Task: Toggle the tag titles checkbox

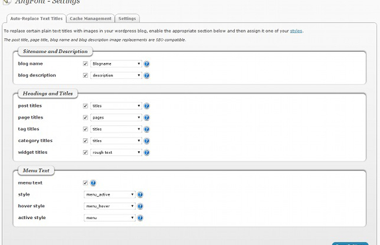Action: (x=85, y=129)
